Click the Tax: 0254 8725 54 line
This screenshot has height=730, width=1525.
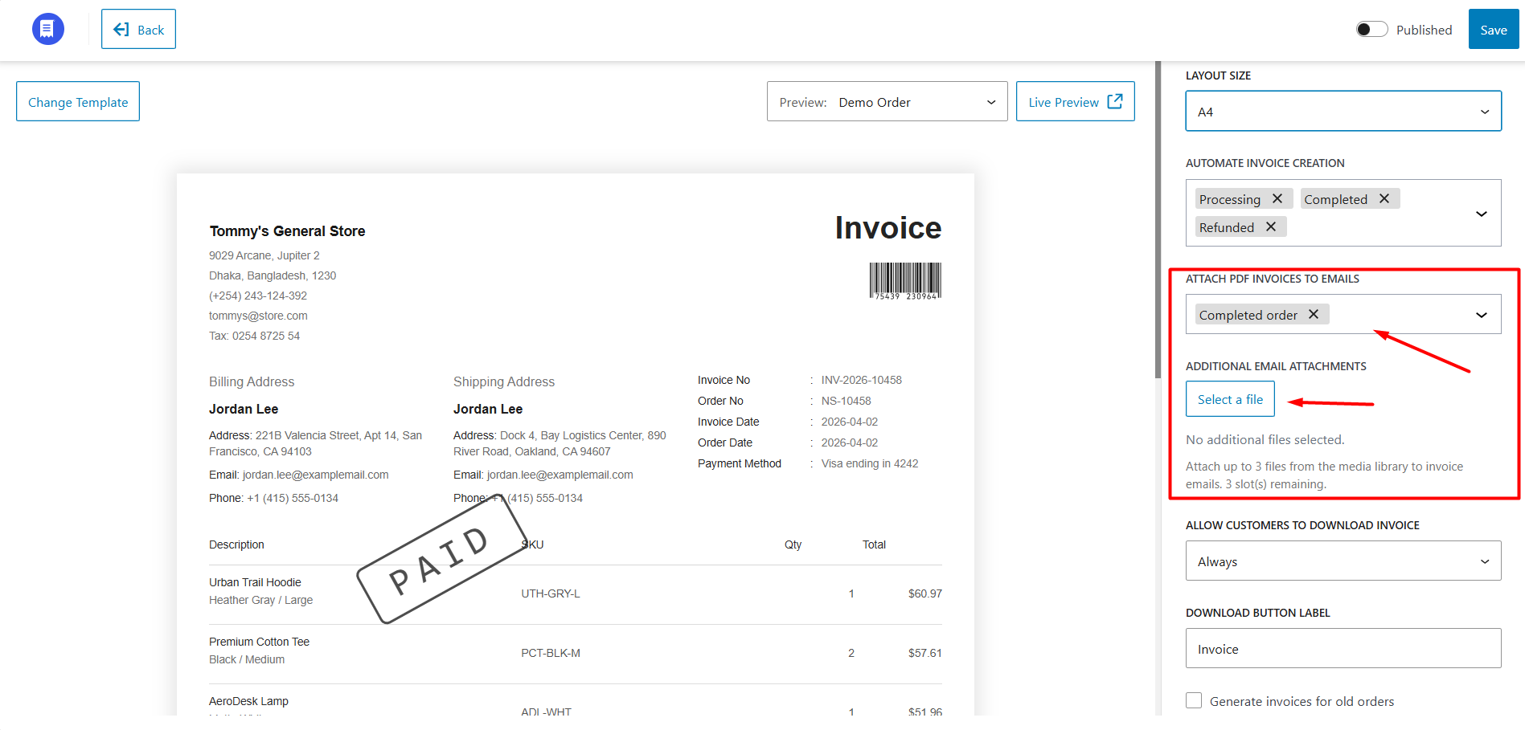pyautogui.click(x=254, y=336)
